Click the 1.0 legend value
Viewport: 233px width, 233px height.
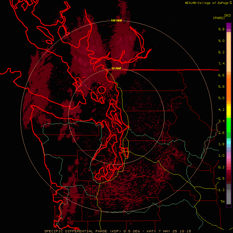[221, 156]
